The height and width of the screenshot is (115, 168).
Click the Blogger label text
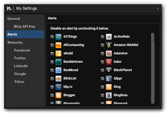point(69,95)
